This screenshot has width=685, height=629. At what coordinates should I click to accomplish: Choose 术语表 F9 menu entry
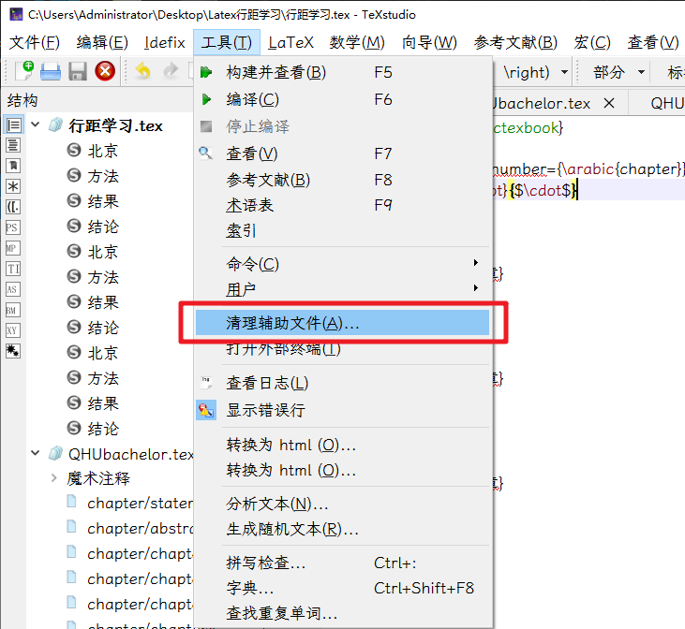click(x=342, y=205)
